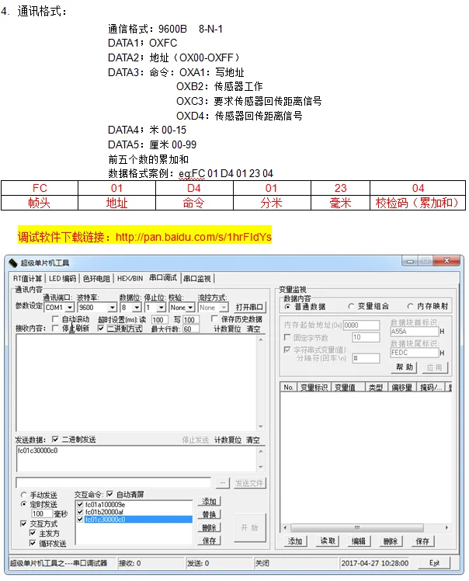Uncheck the fc01a100009e command checkbox
This screenshot has width=469, height=581.
click(80, 505)
